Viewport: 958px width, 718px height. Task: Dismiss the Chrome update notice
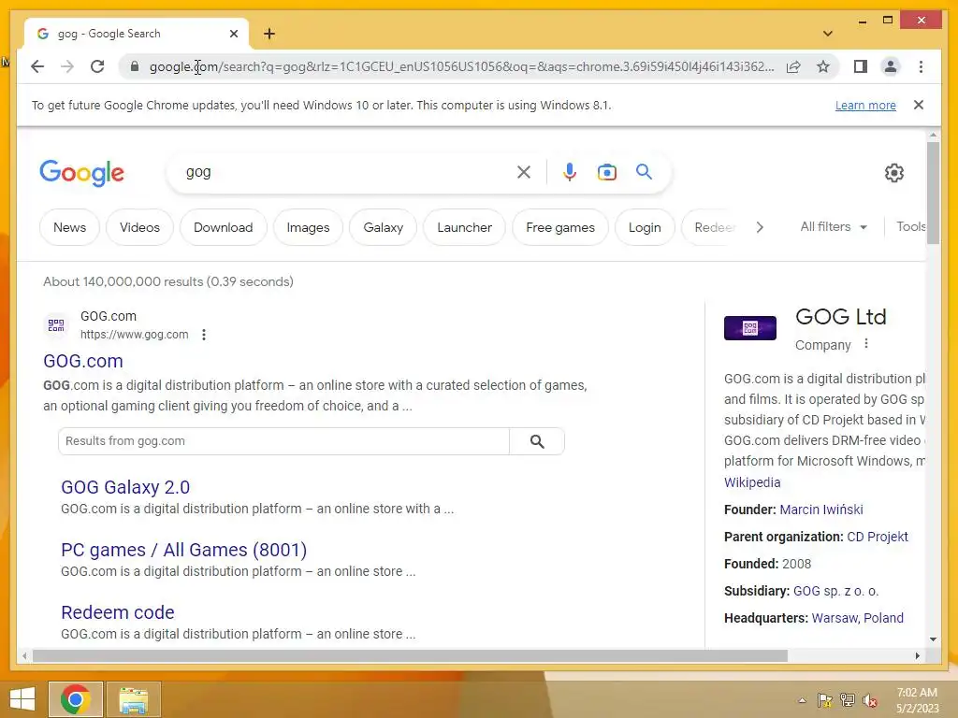(x=919, y=105)
